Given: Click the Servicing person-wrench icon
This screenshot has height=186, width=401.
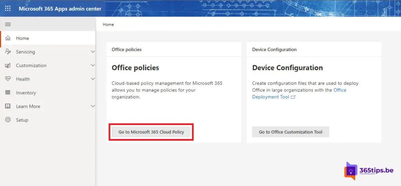Looking at the screenshot, I should [8, 52].
